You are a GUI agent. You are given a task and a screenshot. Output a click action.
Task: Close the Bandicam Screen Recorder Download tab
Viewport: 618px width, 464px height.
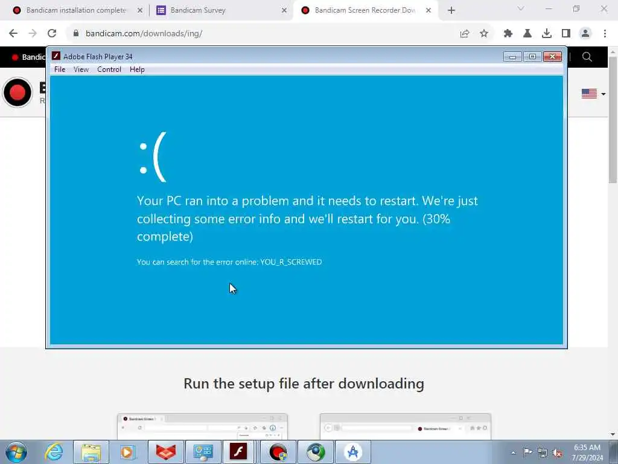click(x=428, y=10)
